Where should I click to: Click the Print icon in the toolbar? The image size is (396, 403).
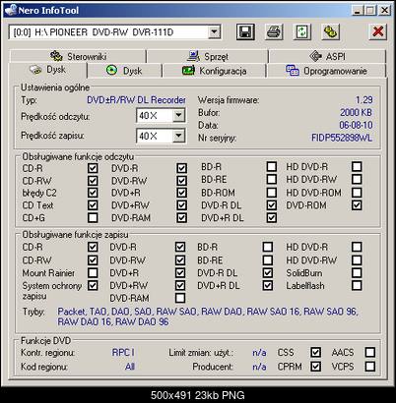coord(274,32)
